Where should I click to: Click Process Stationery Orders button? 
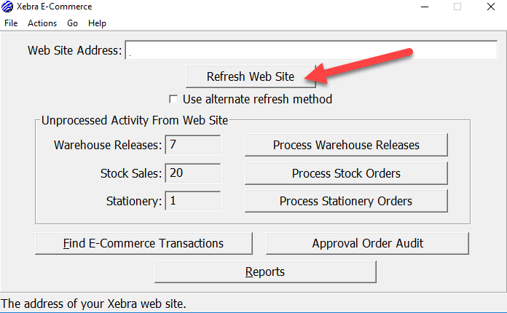click(x=346, y=201)
